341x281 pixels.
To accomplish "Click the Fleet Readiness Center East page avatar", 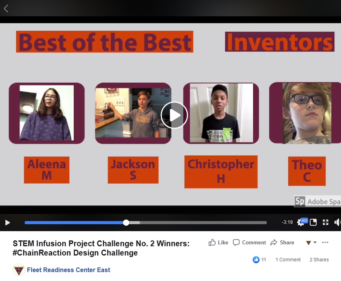I will (x=19, y=270).
